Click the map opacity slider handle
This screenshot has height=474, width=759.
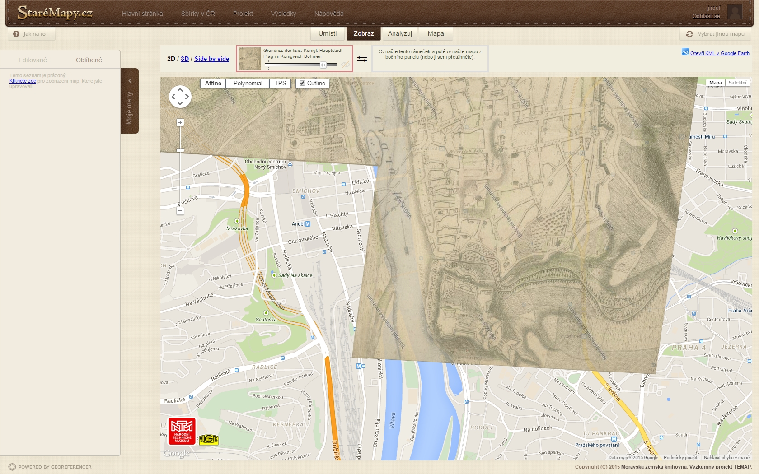pyautogui.click(x=323, y=65)
